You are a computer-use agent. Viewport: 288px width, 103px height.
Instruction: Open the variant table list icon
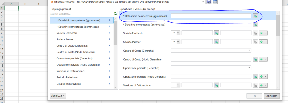pos(215,2)
